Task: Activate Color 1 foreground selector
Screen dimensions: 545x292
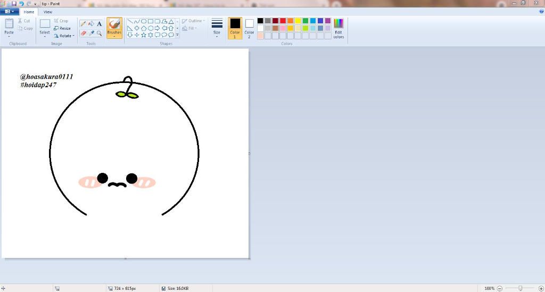Action: pyautogui.click(x=235, y=28)
